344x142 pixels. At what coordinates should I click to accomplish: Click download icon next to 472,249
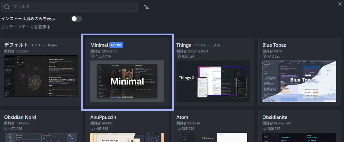click(6, 129)
